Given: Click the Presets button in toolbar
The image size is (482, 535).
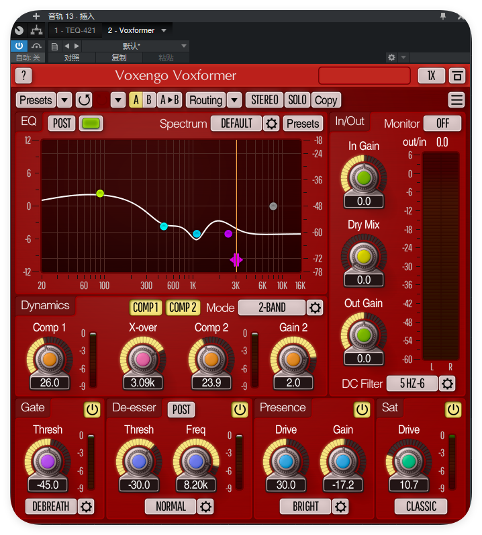Looking at the screenshot, I should pyautogui.click(x=36, y=100).
